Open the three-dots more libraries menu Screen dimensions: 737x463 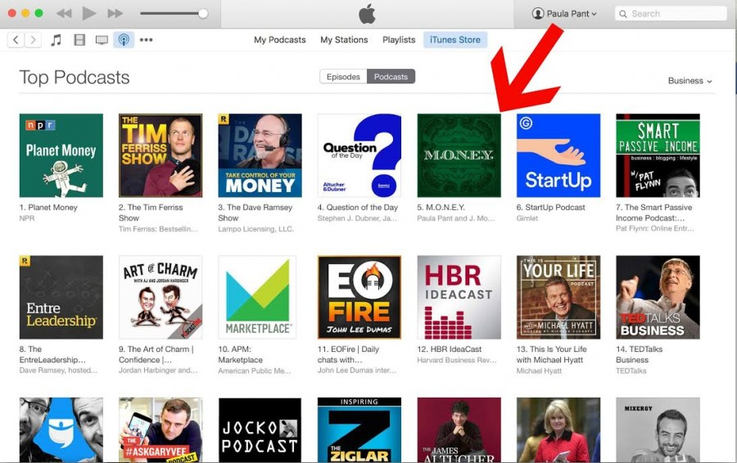pos(147,40)
